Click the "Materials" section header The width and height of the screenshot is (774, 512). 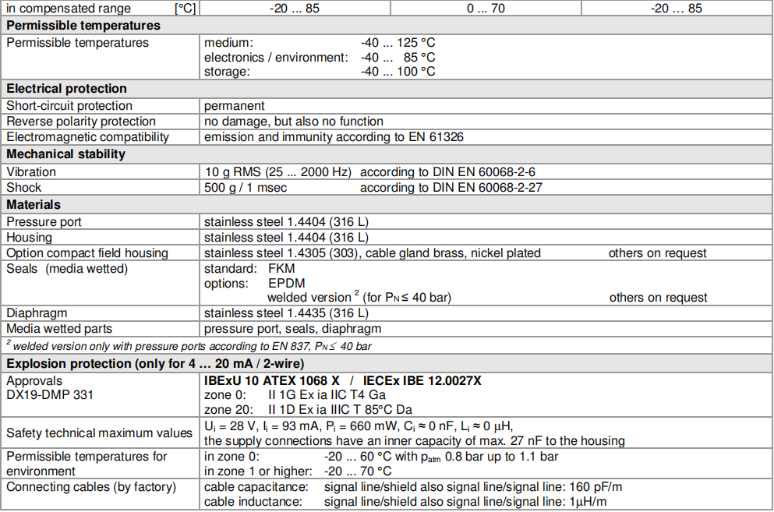click(34, 204)
